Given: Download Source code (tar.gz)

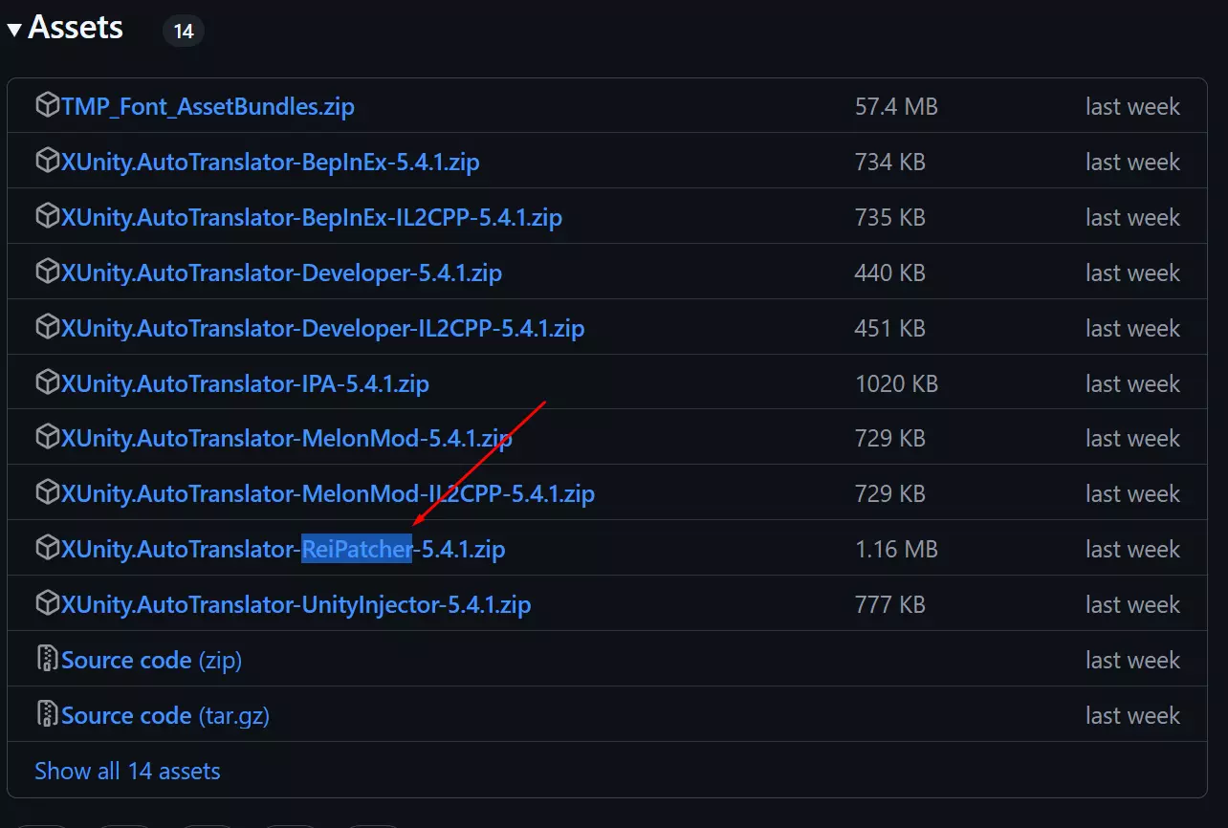Looking at the screenshot, I should pos(165,715).
